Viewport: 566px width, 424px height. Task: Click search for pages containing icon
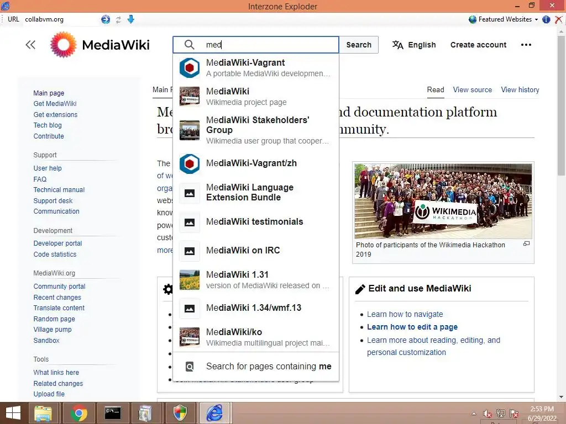pos(190,367)
